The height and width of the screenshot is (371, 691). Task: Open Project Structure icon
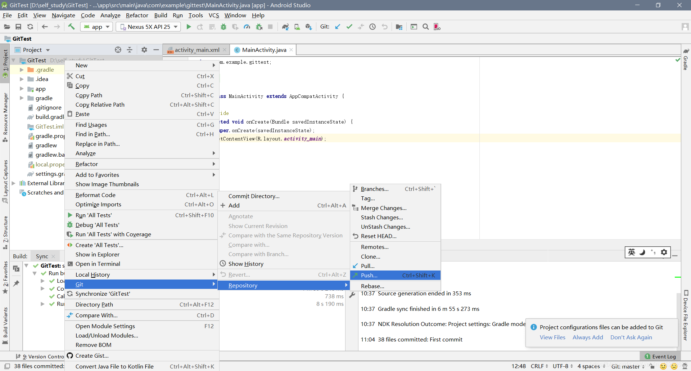coord(399,27)
